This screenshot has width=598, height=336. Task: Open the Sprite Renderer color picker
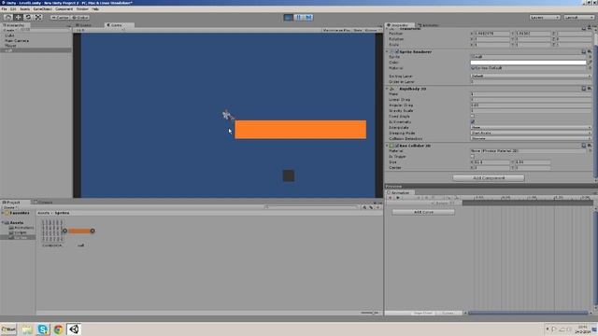tap(528, 63)
